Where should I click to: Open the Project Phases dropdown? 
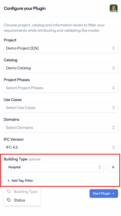[61, 88]
